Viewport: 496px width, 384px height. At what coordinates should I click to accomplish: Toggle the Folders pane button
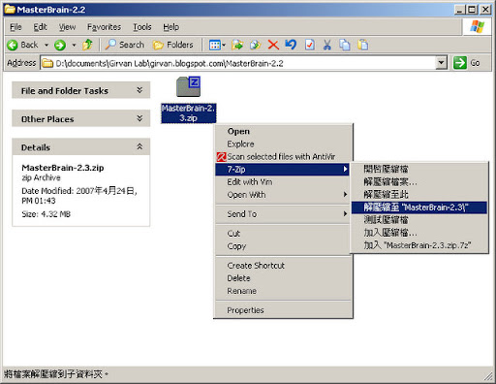[x=173, y=45]
